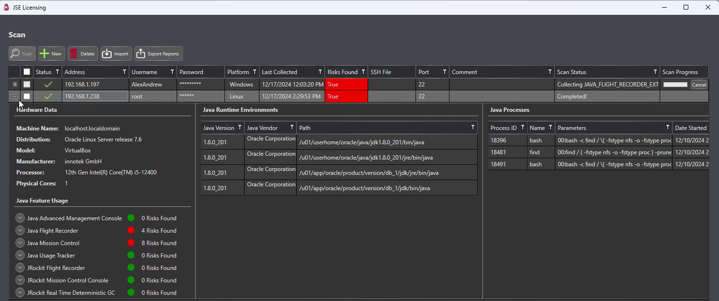This screenshot has width=719, height=301.
Task: Open the Import function
Action: click(116, 54)
